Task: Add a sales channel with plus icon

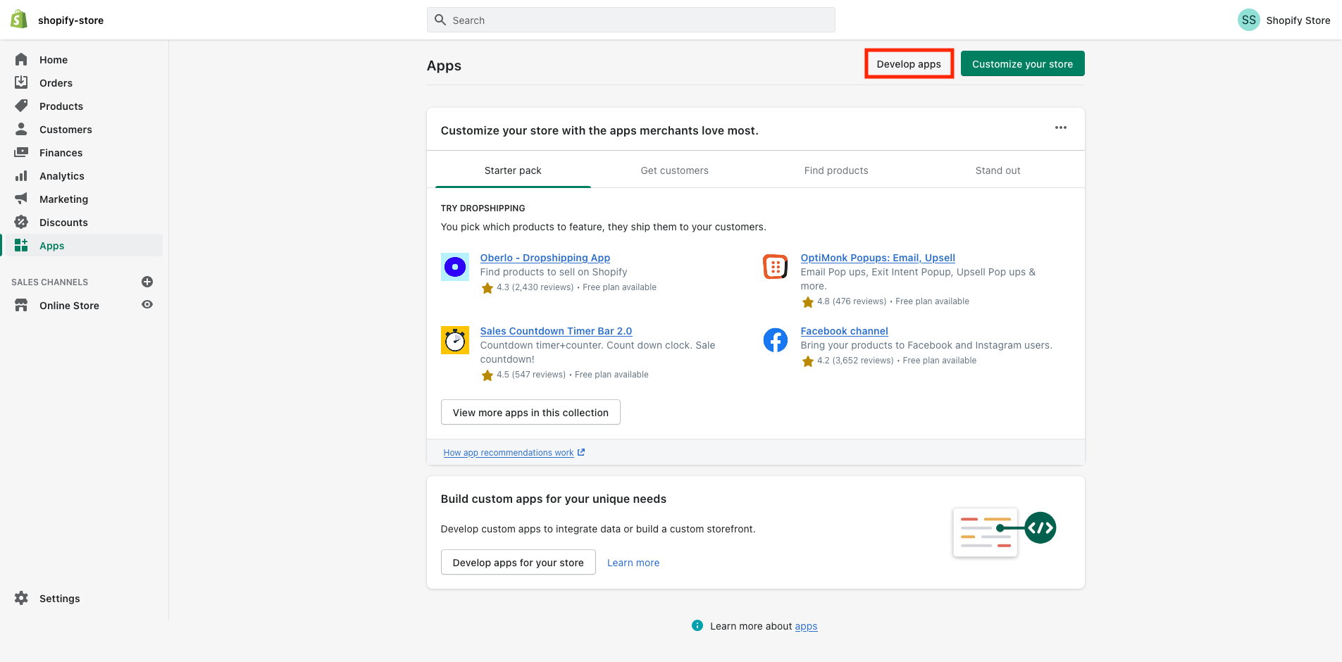Action: coord(147,282)
